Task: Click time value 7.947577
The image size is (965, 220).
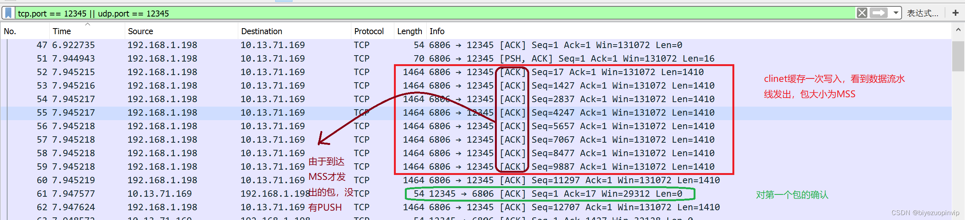Action: tap(74, 194)
